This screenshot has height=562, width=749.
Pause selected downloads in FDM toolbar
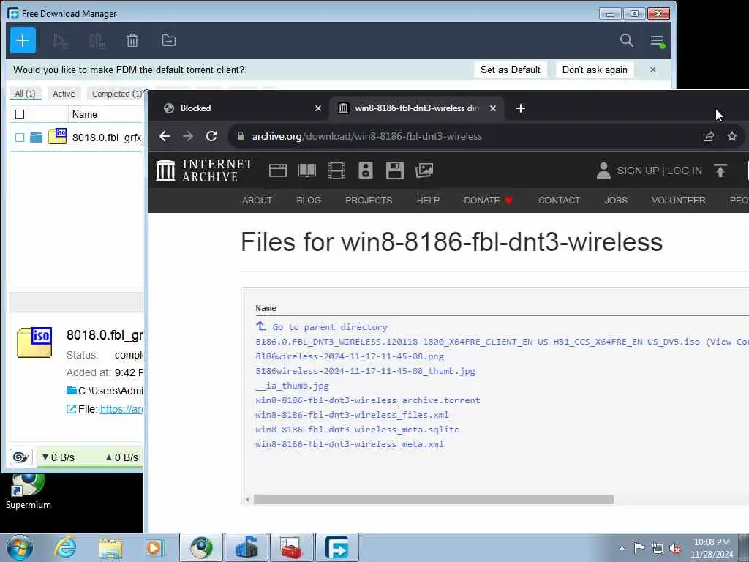point(97,41)
